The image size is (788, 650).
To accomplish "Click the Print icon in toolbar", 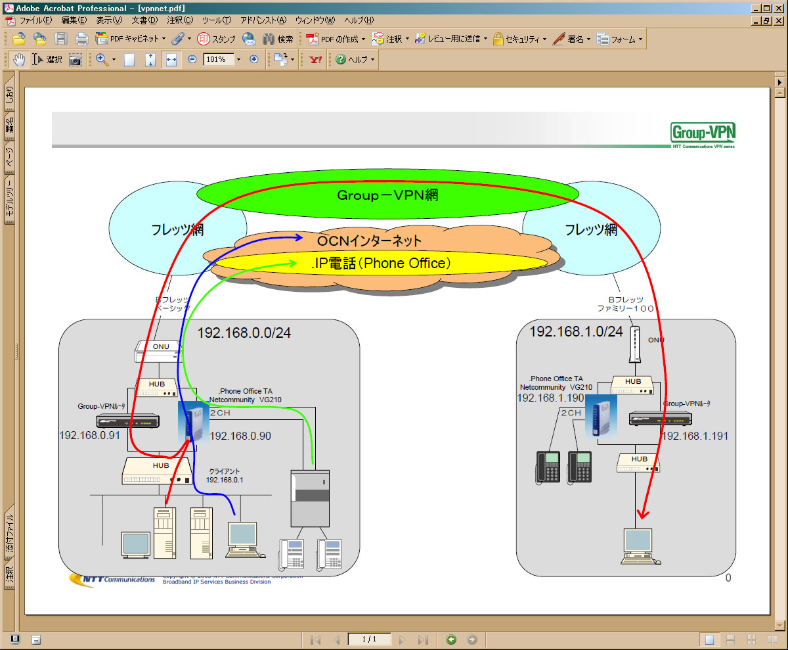I will (81, 39).
